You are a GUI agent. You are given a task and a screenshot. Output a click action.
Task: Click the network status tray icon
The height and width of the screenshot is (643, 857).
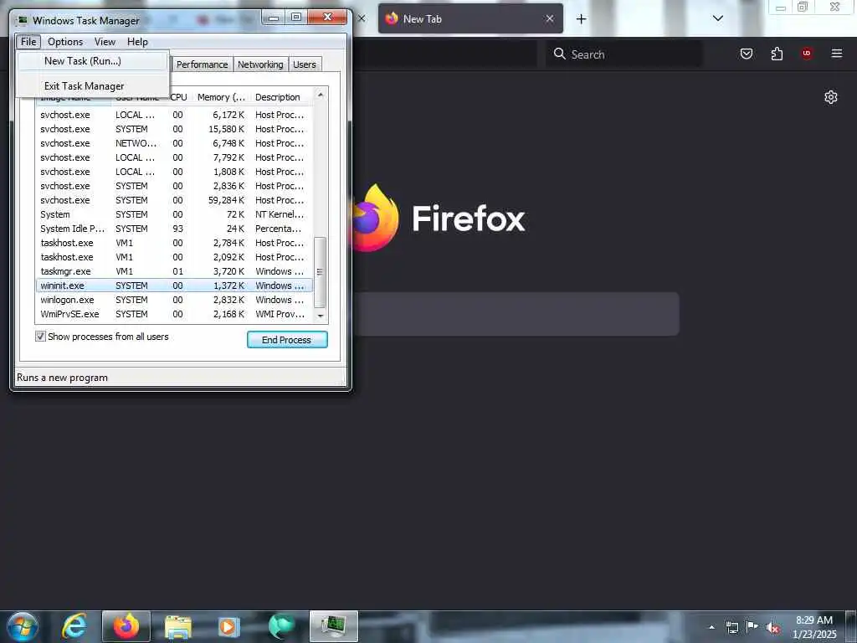coord(731,627)
